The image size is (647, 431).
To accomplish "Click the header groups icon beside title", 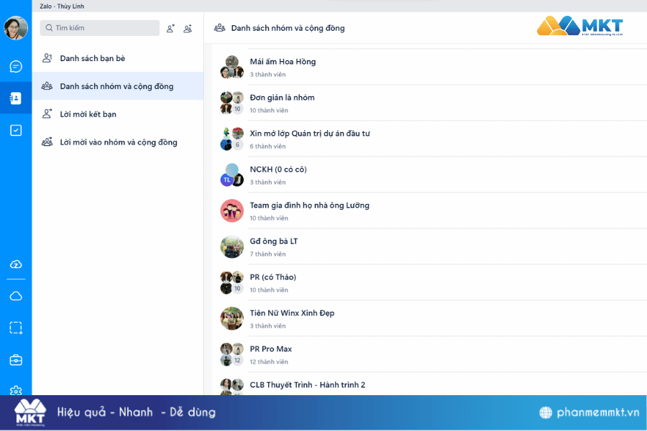I will point(219,28).
